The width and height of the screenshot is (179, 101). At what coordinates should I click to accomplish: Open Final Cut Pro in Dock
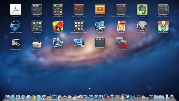pos(70,97)
